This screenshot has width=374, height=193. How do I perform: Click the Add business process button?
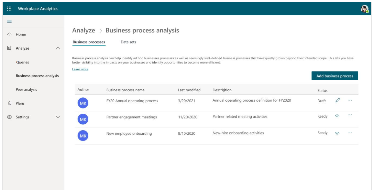pos(335,75)
